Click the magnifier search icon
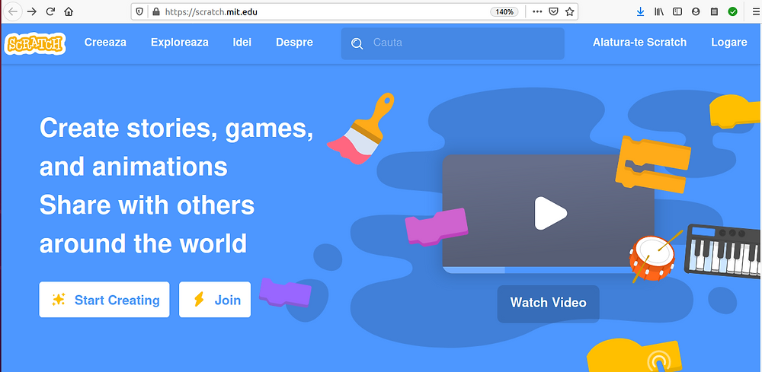Viewport: 762px width, 372px height. tap(357, 44)
